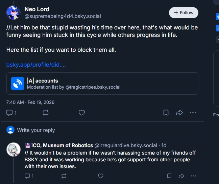The width and height of the screenshot is (219, 184).
Task: Follow Neo Lord
Action: (x=184, y=13)
